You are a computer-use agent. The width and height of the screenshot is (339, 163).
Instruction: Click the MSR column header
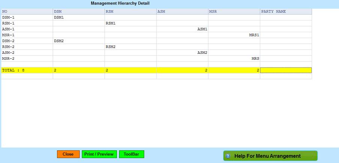pyautogui.click(x=234, y=12)
